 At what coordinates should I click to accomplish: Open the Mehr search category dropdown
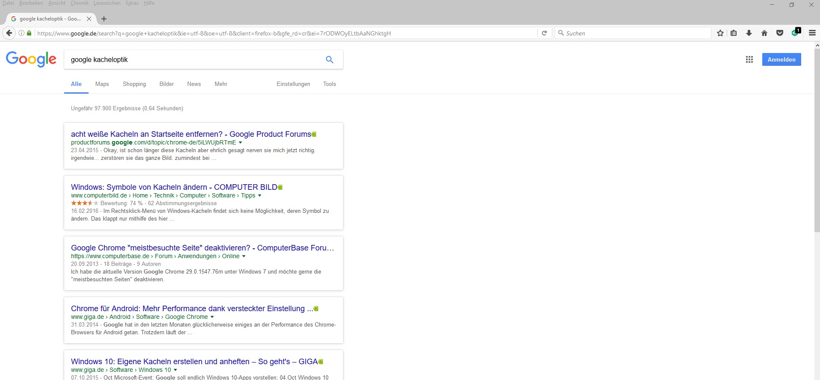(x=221, y=84)
